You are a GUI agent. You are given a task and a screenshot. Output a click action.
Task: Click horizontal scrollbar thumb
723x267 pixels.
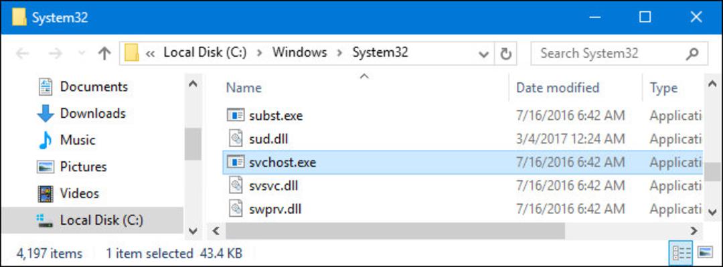[395, 230]
